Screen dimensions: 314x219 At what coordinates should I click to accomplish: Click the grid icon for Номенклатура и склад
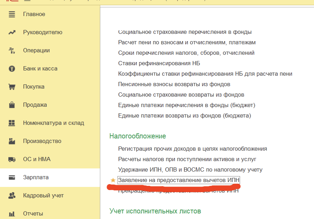pyautogui.click(x=12, y=123)
